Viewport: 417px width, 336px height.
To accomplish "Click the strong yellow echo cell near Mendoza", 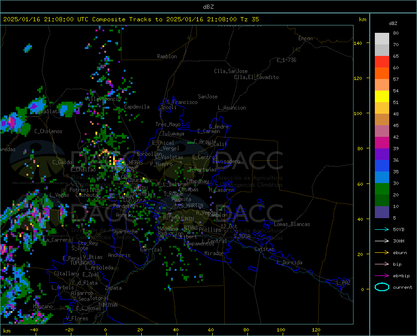I will click(x=114, y=160).
